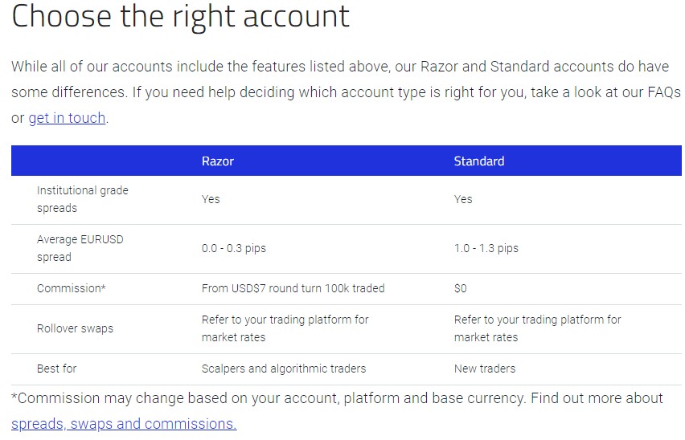Click the "1.0 - 1.3 pips" Standard spread value
685x440 pixels.
click(x=486, y=248)
